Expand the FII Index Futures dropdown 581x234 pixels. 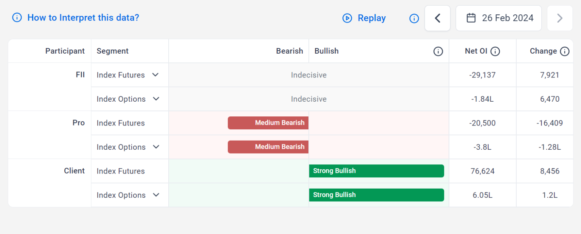click(155, 75)
